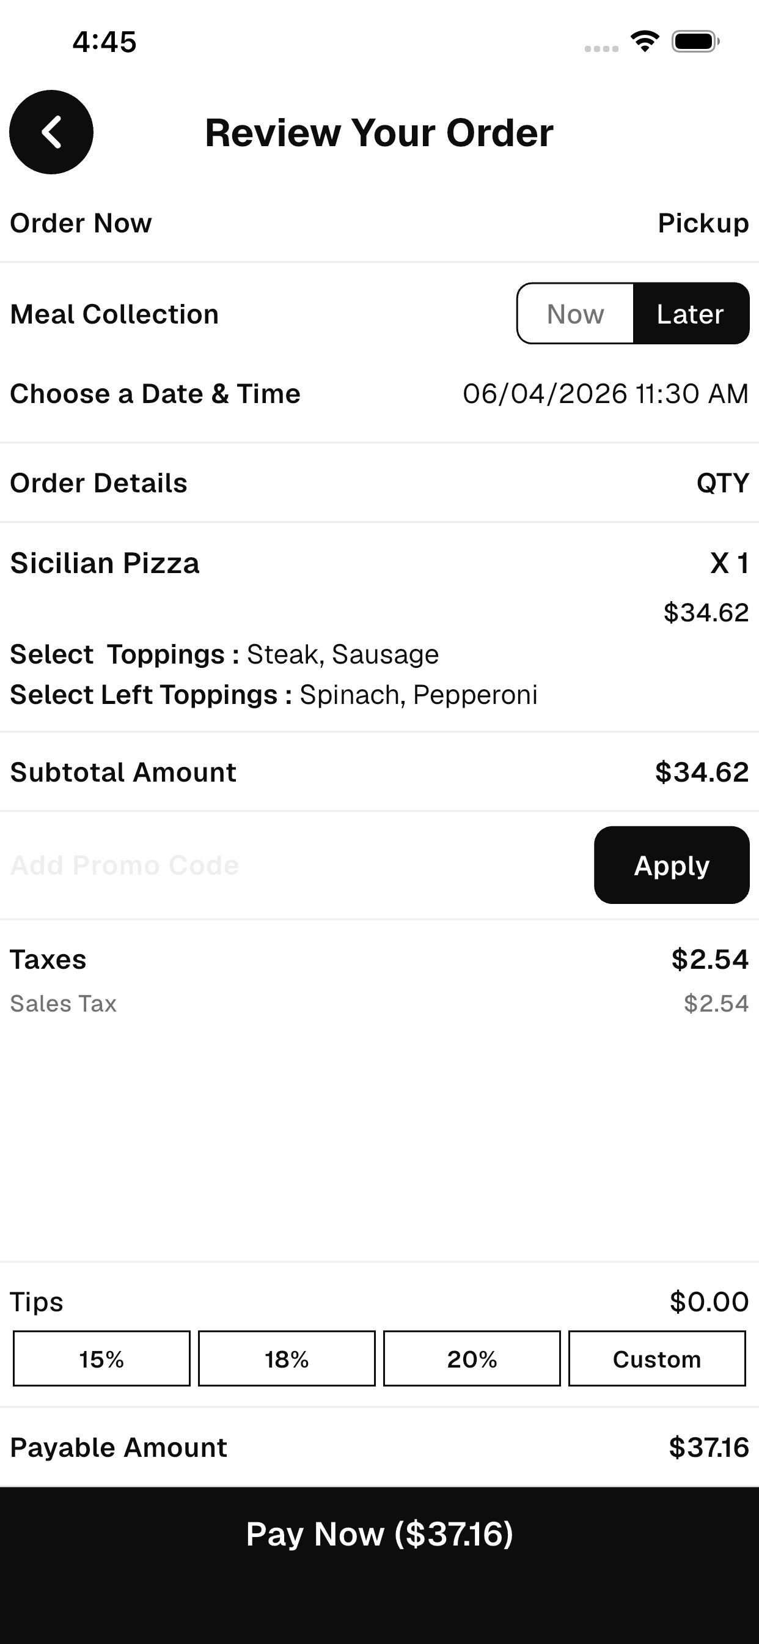Open the date and time picker
The width and height of the screenshot is (759, 1644).
coord(605,394)
